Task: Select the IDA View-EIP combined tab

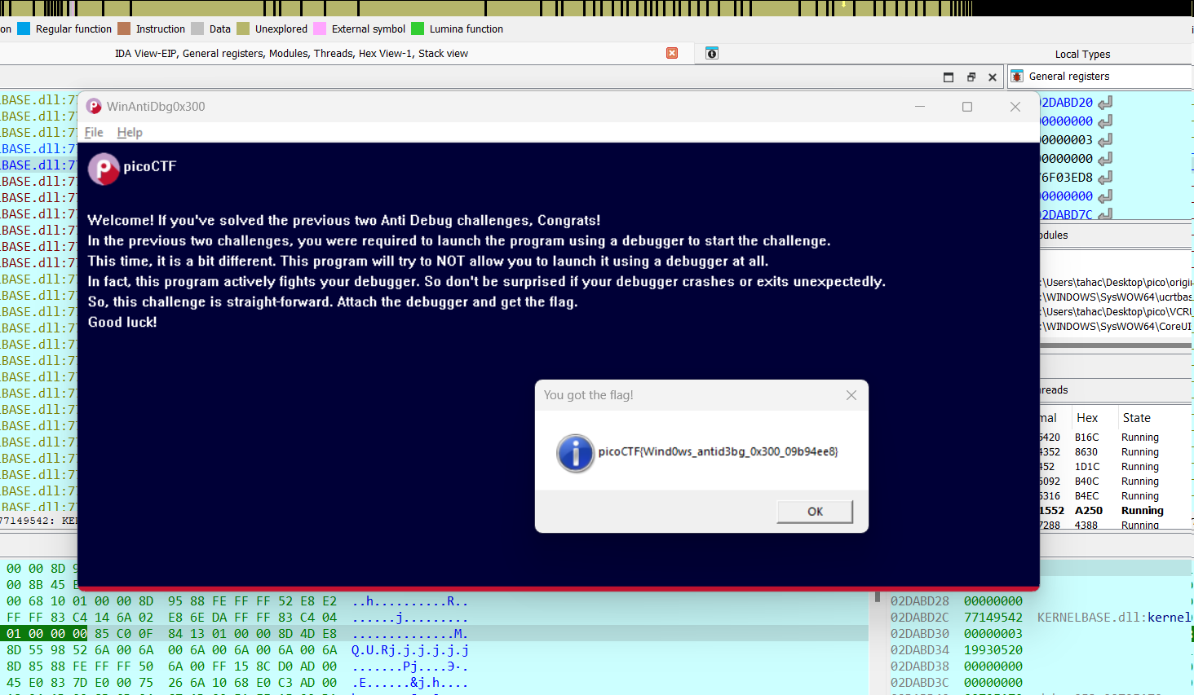Action: 291,54
